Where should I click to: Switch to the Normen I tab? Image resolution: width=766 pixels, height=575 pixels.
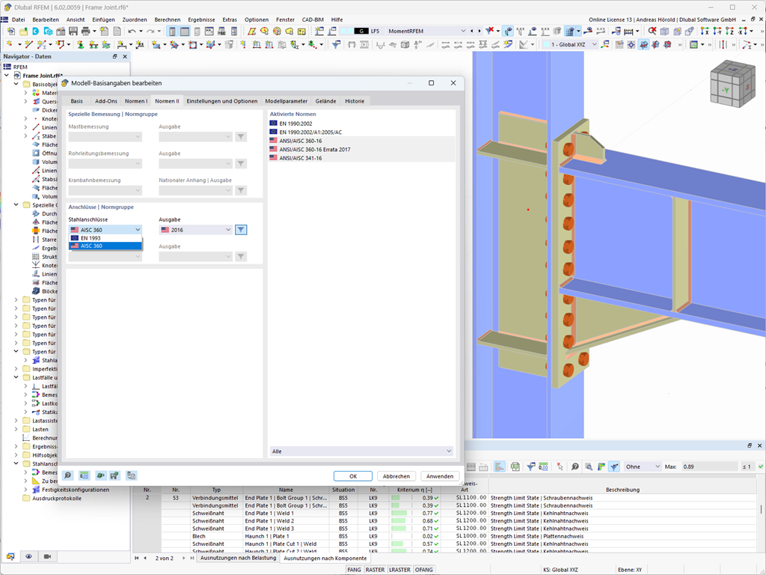[136, 101]
